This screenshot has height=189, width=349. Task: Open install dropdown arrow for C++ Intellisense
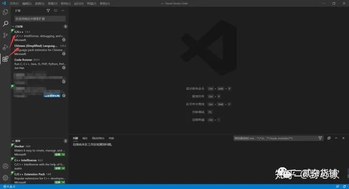63,168
